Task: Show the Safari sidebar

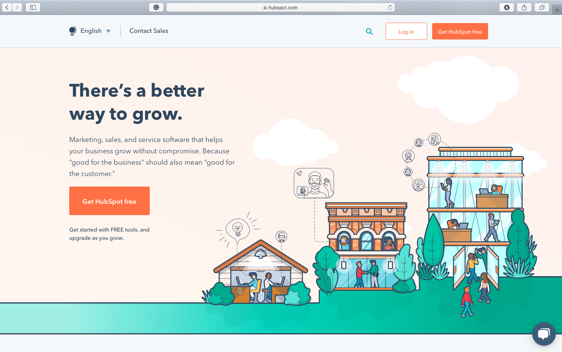Action: 33,7
